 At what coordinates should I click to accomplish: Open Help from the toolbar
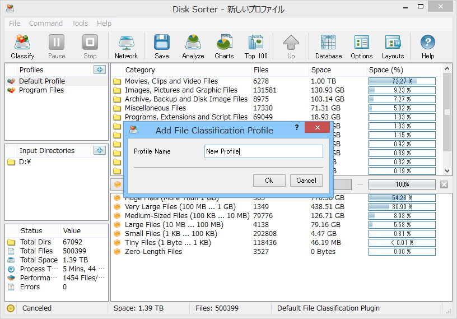428,47
